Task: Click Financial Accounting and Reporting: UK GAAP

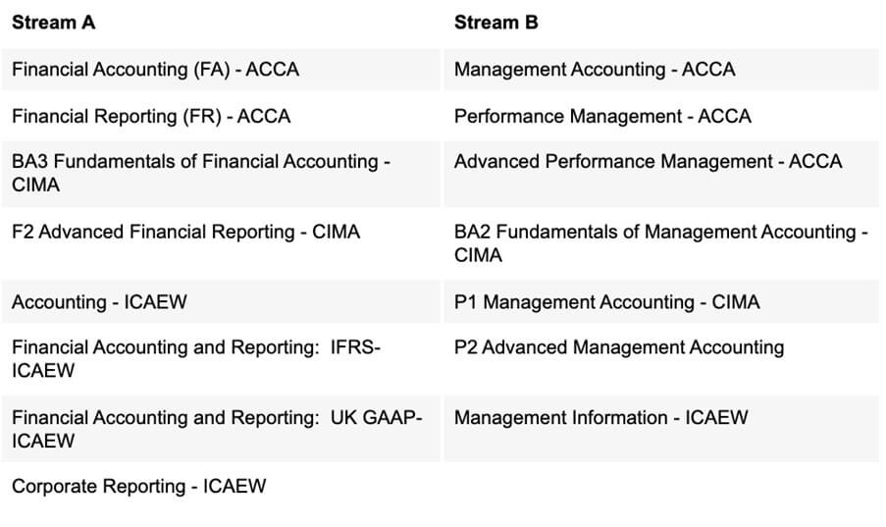Action: tap(217, 429)
